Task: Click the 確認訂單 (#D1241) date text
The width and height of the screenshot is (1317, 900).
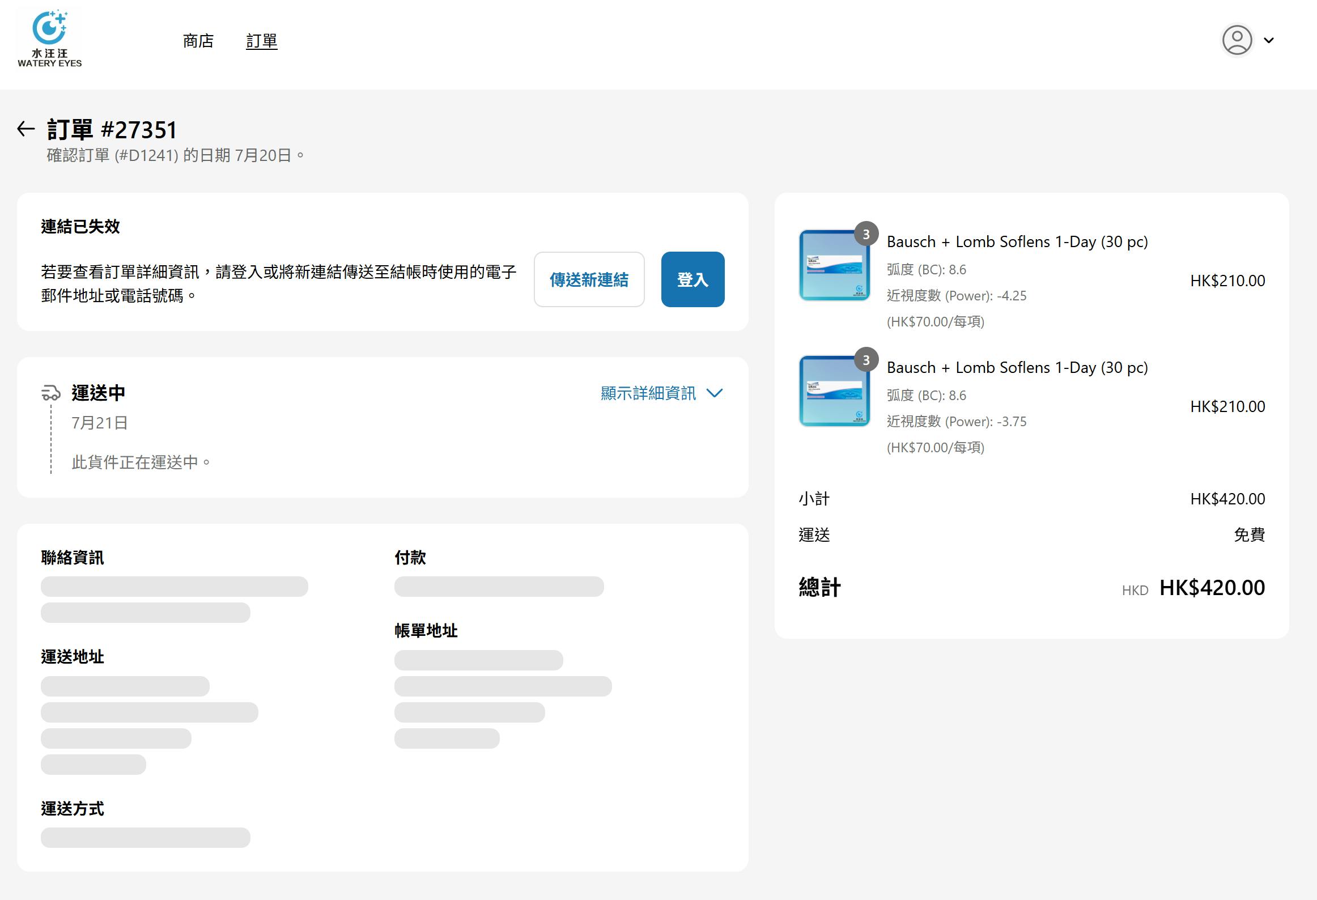Action: pos(175,155)
